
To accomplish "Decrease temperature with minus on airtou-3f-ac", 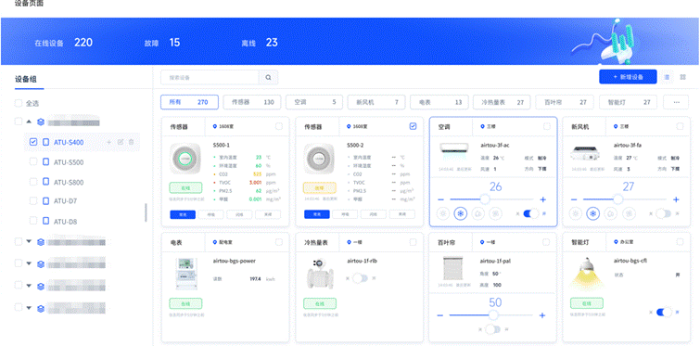I will pyautogui.click(x=440, y=199).
